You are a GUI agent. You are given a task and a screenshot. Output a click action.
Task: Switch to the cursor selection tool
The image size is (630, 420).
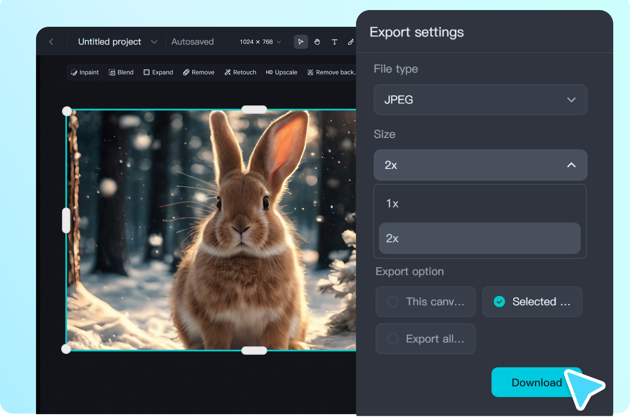click(x=301, y=41)
